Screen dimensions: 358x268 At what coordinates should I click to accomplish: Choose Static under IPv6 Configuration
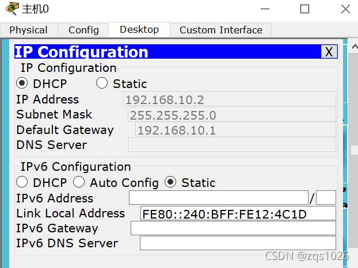coord(170,182)
